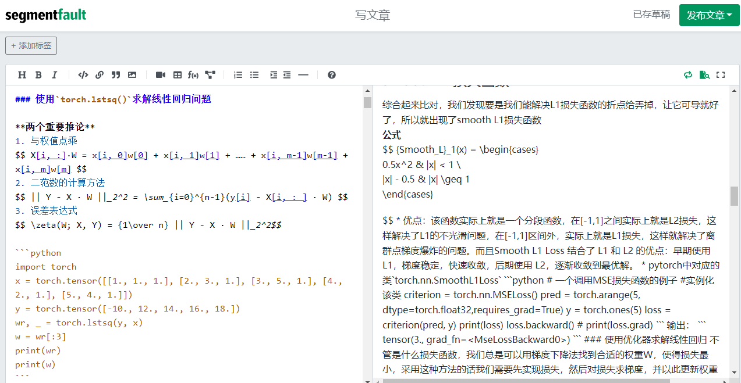Click the '0.5x^2 & |x| < 1' preview line
This screenshot has width=741, height=383.
point(422,164)
